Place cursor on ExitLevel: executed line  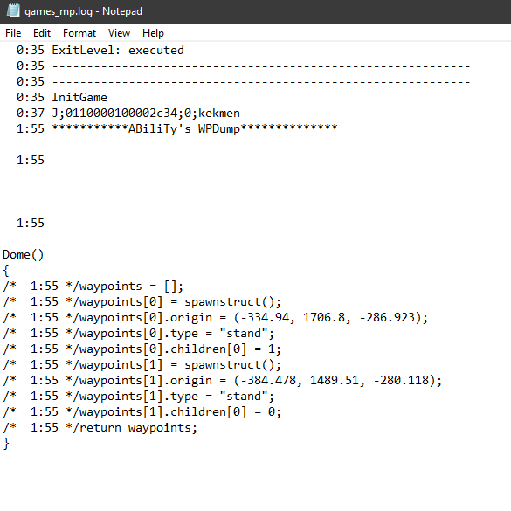(100, 50)
